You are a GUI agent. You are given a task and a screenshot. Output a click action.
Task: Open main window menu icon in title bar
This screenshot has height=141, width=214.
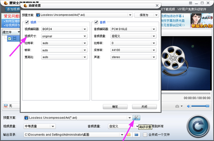pos(190,3)
